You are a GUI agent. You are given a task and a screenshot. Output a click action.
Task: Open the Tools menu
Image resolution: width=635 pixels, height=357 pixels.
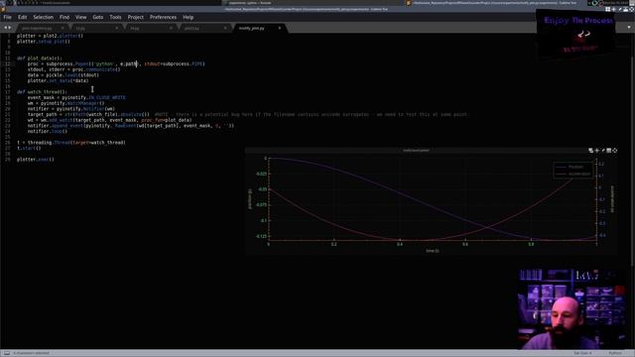tap(115, 18)
